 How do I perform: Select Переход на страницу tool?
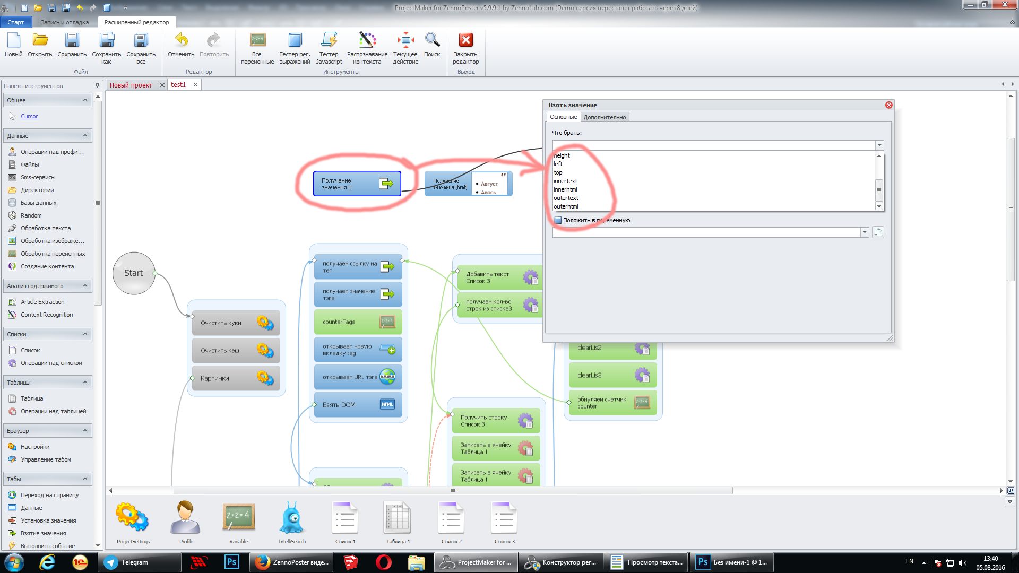pos(49,495)
